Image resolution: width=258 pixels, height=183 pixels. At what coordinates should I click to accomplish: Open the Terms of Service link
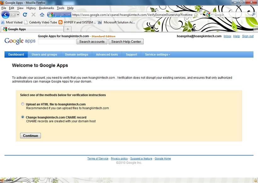(98, 158)
